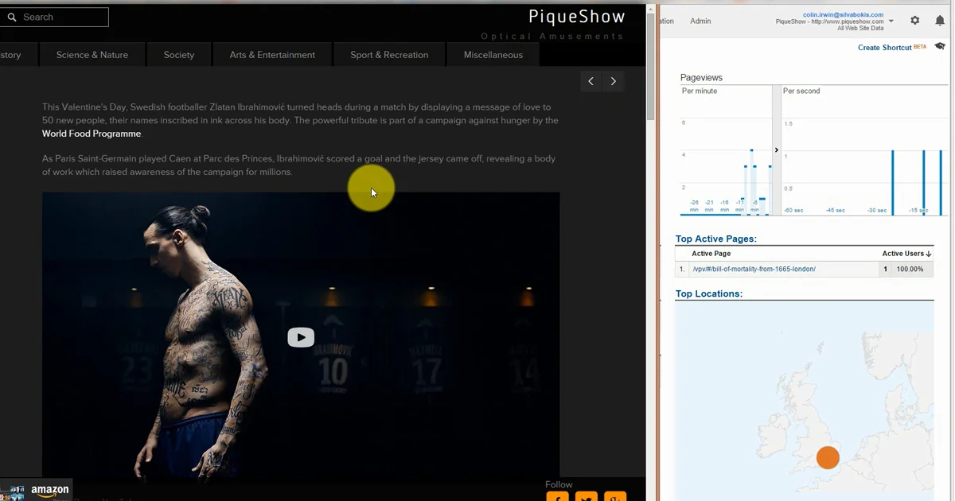Click the Top Locations heading

pos(708,293)
